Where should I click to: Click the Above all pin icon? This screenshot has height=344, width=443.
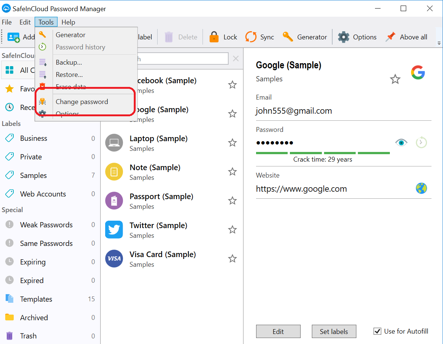coord(391,37)
